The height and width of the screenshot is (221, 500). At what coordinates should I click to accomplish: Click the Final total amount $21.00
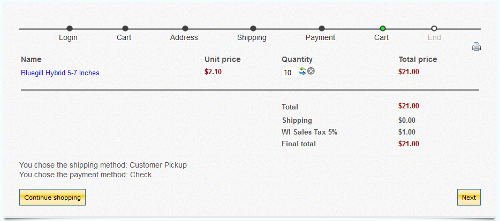409,144
